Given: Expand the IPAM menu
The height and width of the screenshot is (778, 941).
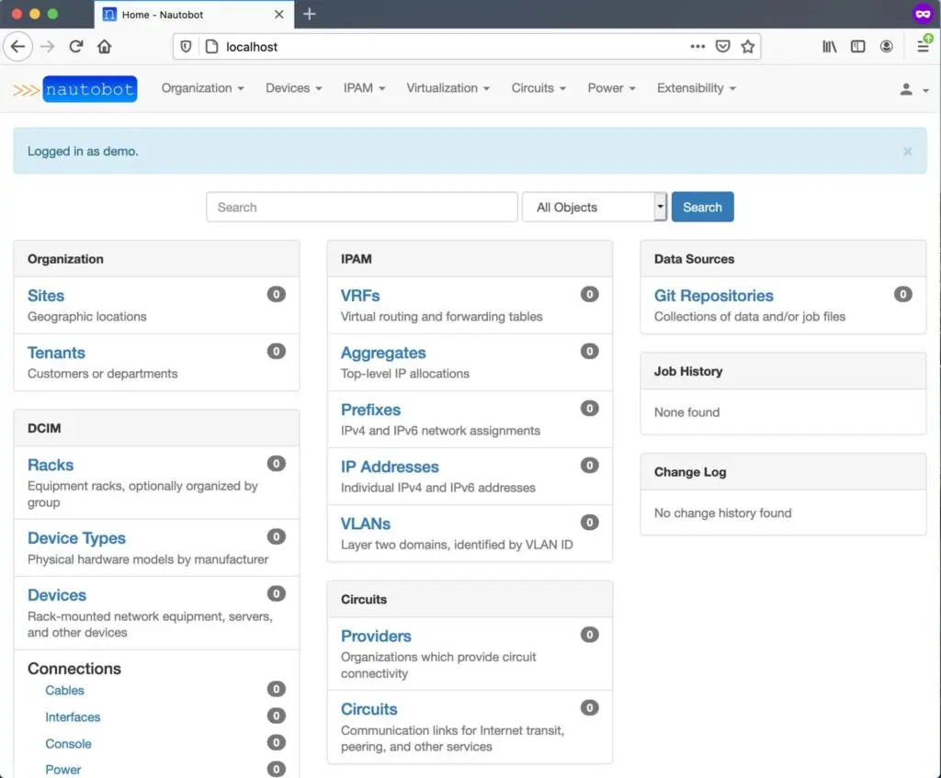Looking at the screenshot, I should (364, 88).
